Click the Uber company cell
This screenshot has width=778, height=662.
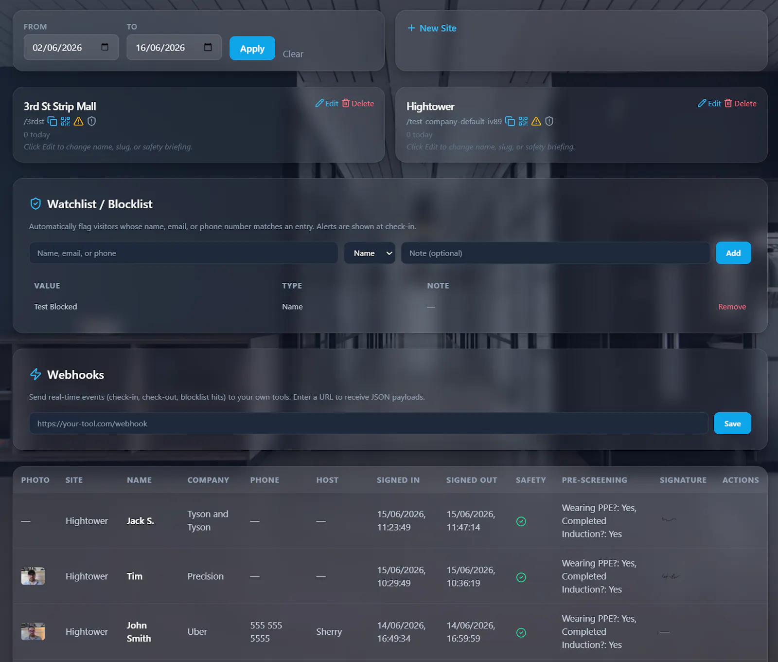[x=197, y=632]
